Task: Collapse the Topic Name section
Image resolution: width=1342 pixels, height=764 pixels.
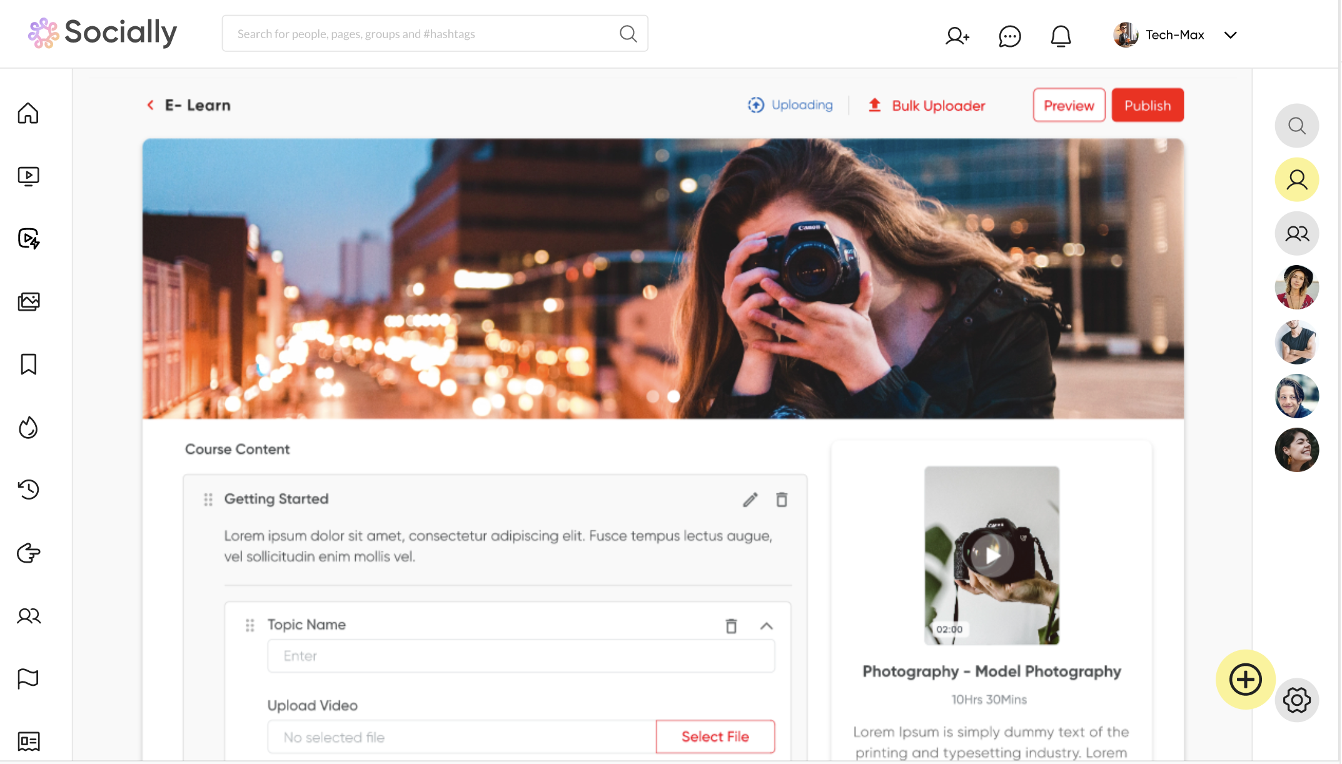Action: click(x=767, y=625)
